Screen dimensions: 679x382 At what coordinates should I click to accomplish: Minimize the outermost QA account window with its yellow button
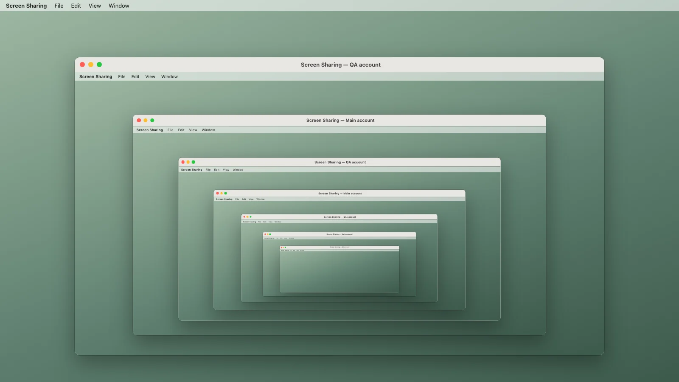91,65
